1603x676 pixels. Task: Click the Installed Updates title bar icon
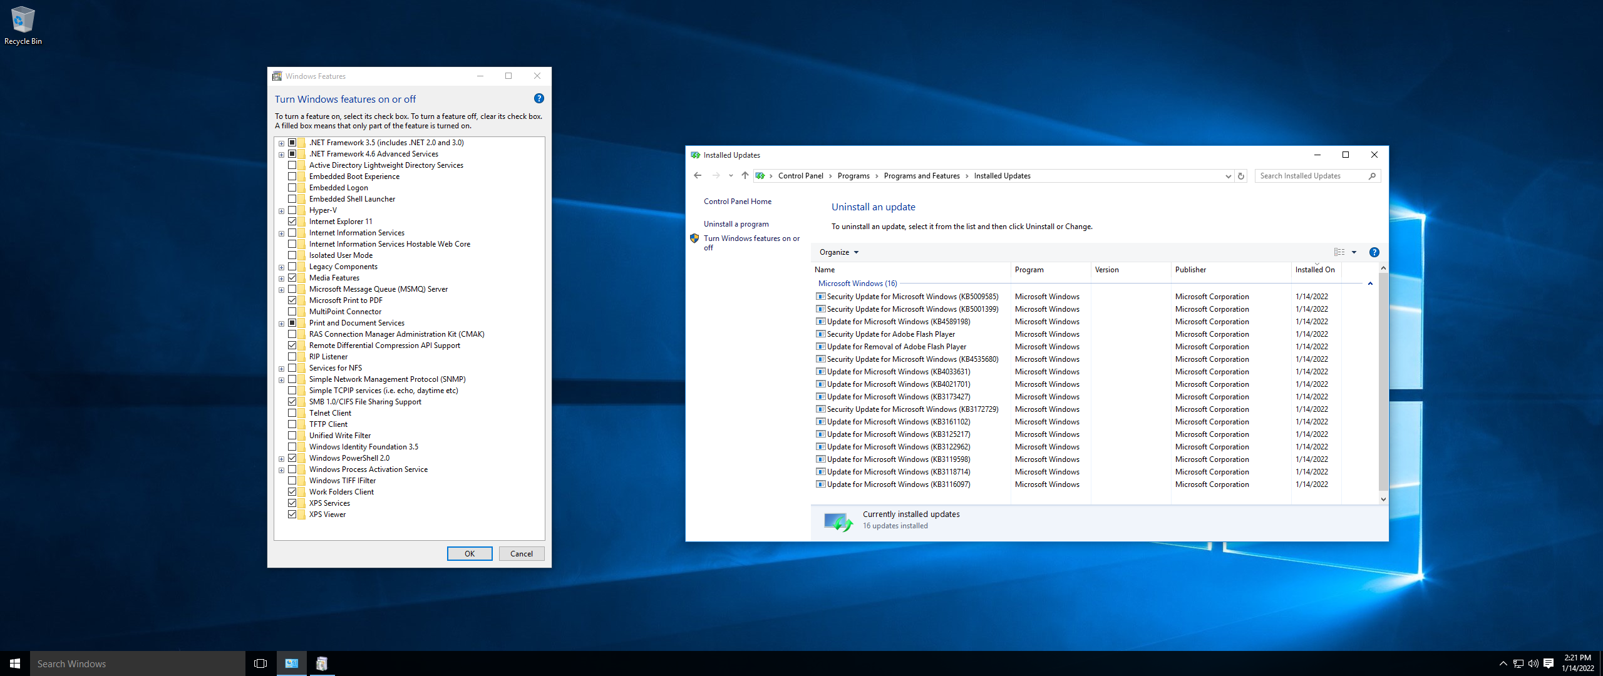pyautogui.click(x=695, y=155)
